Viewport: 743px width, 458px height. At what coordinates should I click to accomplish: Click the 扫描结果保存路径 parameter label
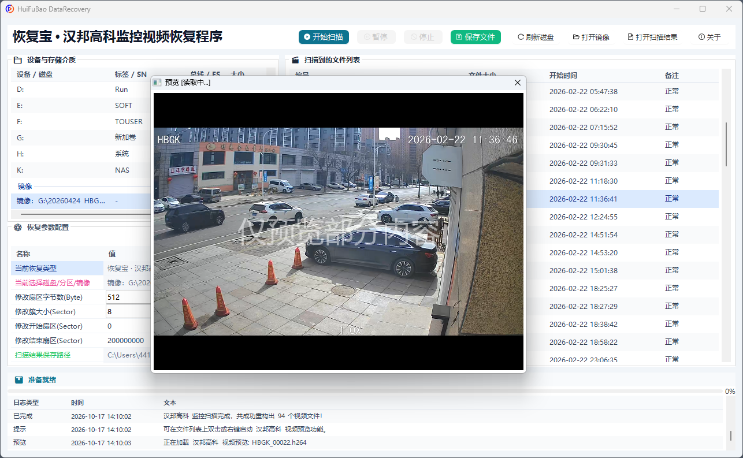[43, 355]
